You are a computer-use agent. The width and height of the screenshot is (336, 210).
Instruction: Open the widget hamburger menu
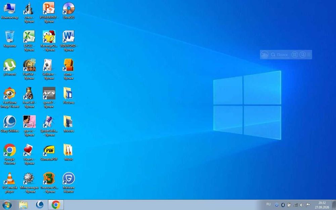(309, 55)
